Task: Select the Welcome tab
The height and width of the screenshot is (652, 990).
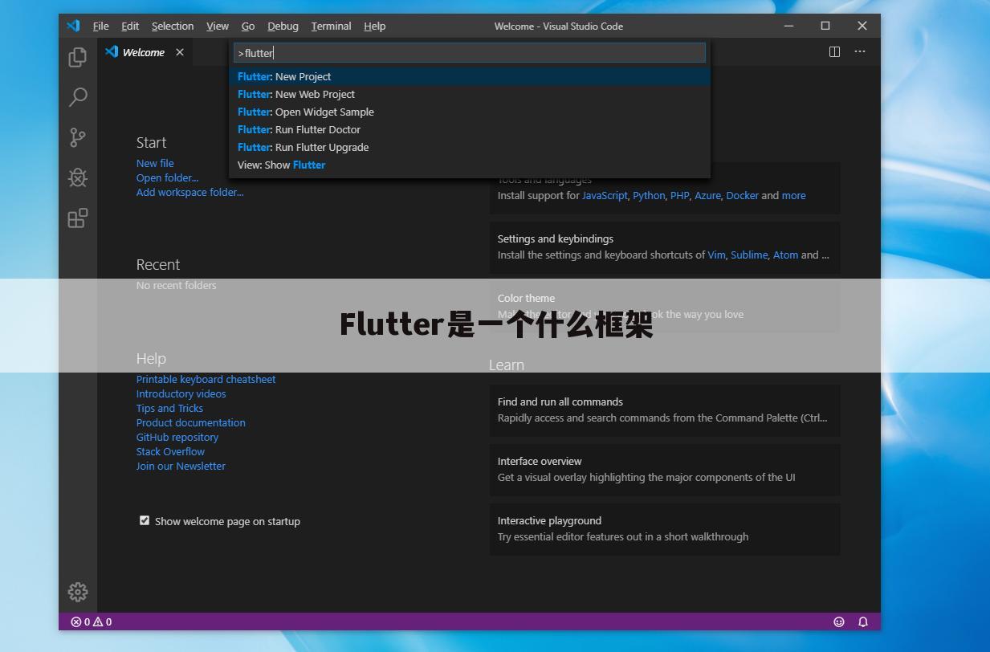Action: pyautogui.click(x=143, y=52)
